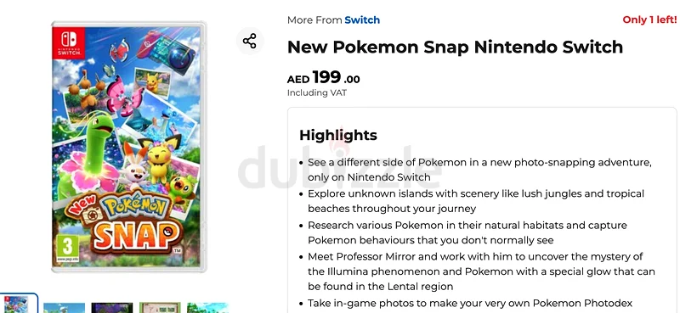Select the dark purple screenshot thumbnail

point(112,307)
